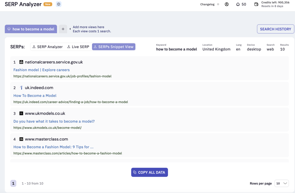Screen dimensions: 295x193
Task: Open the Search History button
Action: (x=276, y=29)
